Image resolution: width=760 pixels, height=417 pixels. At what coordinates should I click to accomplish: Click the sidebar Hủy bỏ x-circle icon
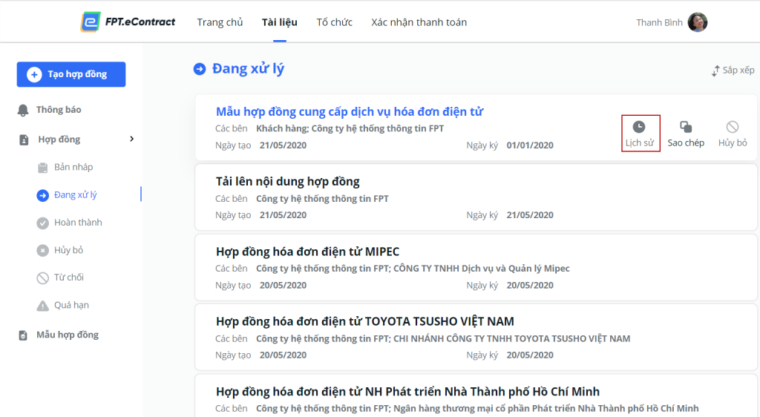(42, 250)
